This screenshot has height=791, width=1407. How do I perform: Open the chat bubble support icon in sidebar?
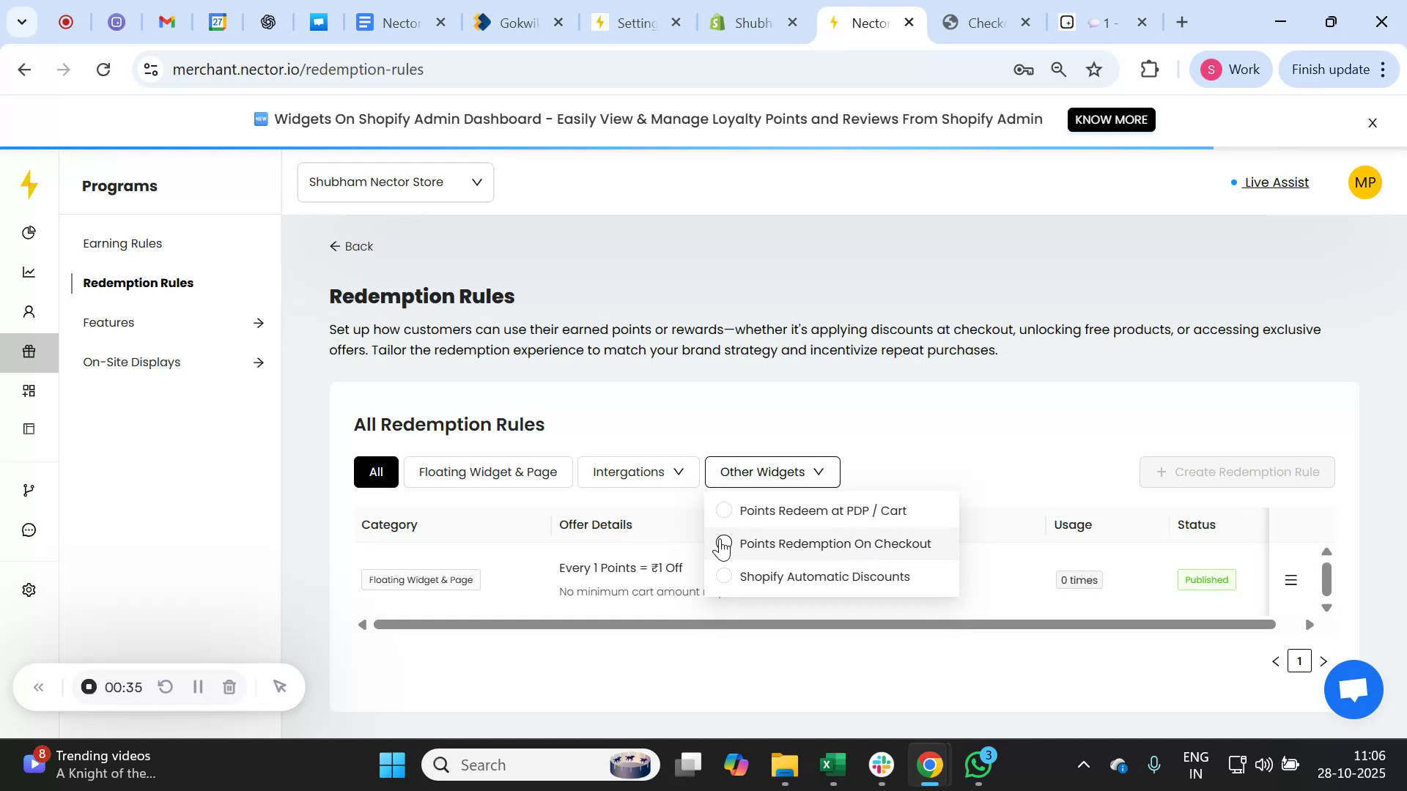coord(29,530)
